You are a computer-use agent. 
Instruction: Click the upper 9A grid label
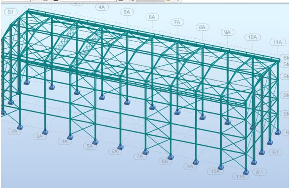(x=227, y=32)
